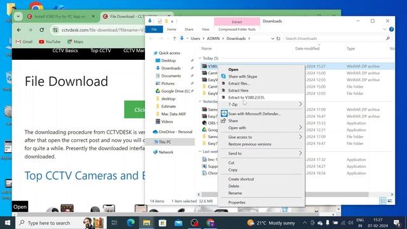Select OneDrive - Personal in sidebar
The width and height of the screenshot is (407, 229).
(176, 132)
